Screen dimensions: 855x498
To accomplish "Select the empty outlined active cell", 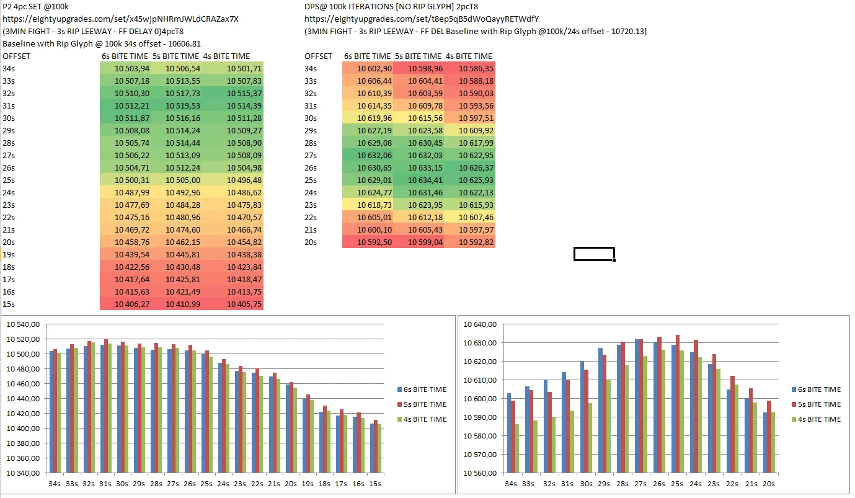I will click(x=594, y=254).
